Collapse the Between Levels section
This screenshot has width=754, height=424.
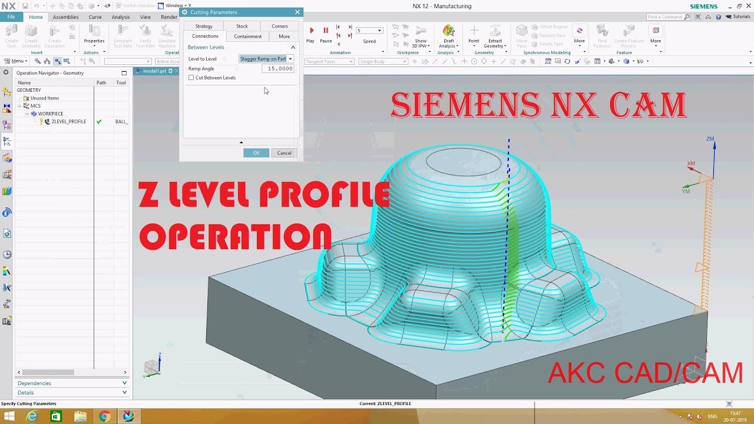pos(293,47)
